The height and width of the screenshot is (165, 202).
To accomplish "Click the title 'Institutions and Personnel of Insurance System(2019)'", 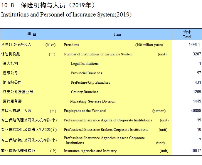I will (66, 14).
